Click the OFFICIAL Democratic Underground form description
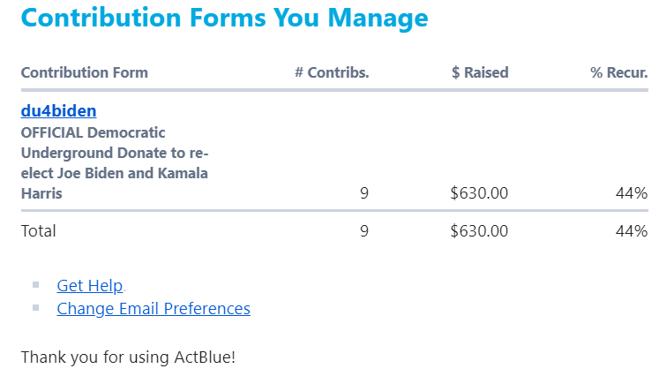Image resolution: width=659 pixels, height=376 pixels. click(x=114, y=162)
